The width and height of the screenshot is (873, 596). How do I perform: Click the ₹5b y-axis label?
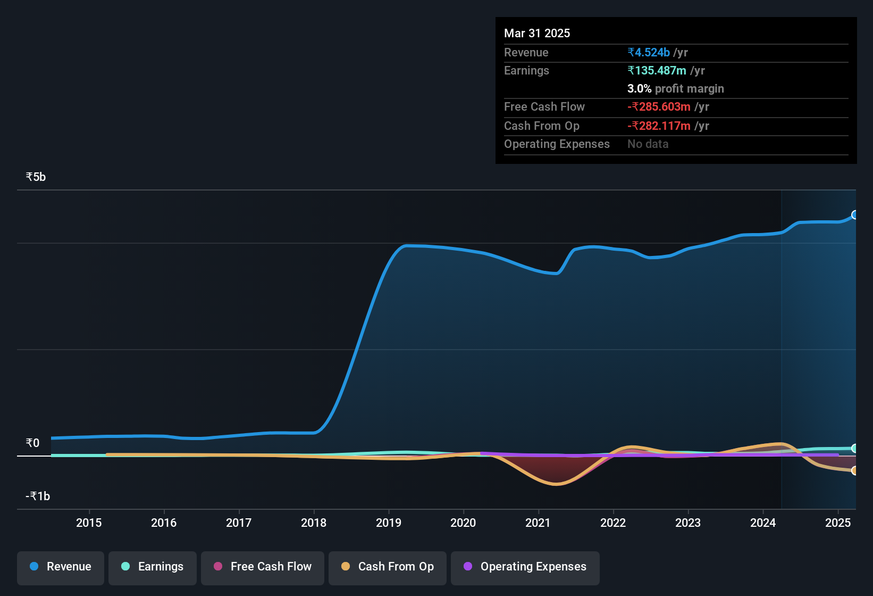click(36, 177)
